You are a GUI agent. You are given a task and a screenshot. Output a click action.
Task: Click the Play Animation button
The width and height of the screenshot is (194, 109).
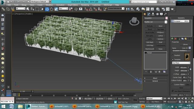172,98
